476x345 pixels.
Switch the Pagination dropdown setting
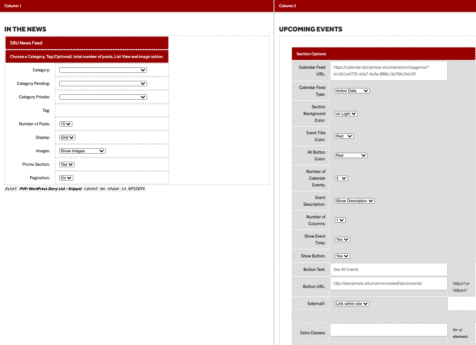click(x=66, y=178)
